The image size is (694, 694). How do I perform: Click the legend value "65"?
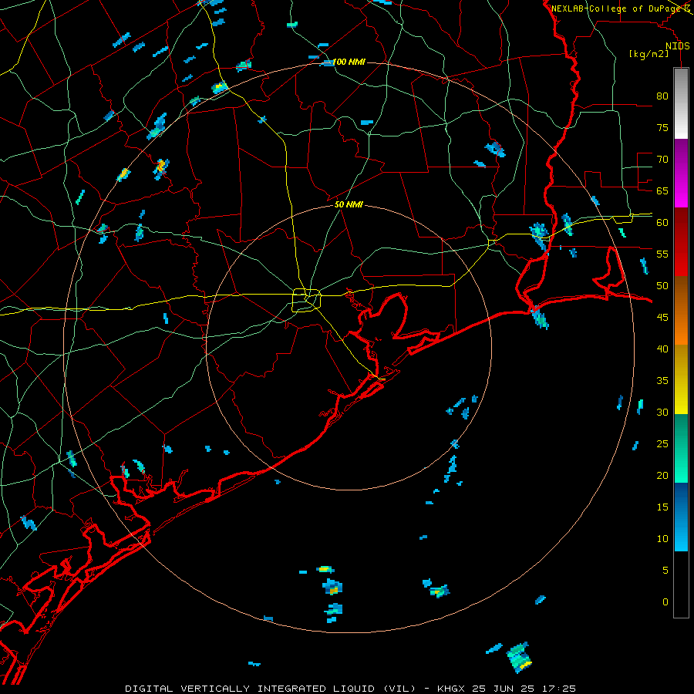point(662,190)
